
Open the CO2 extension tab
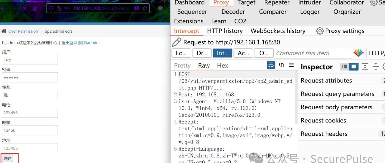pos(240,21)
